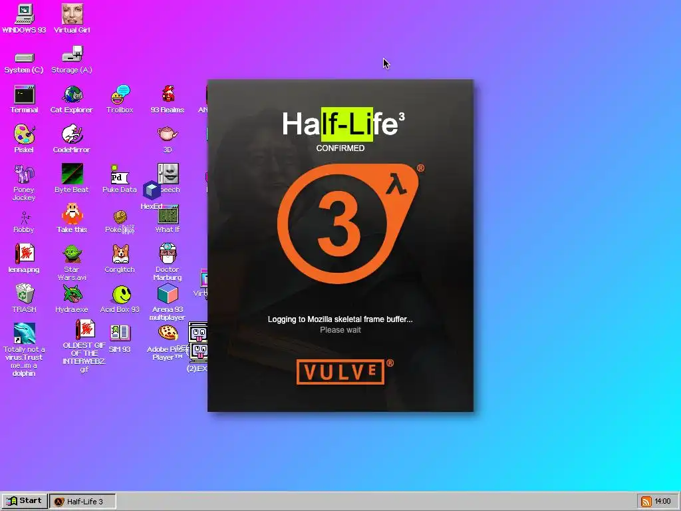Click the orange Half-Life 3 lambda logo

348,224
